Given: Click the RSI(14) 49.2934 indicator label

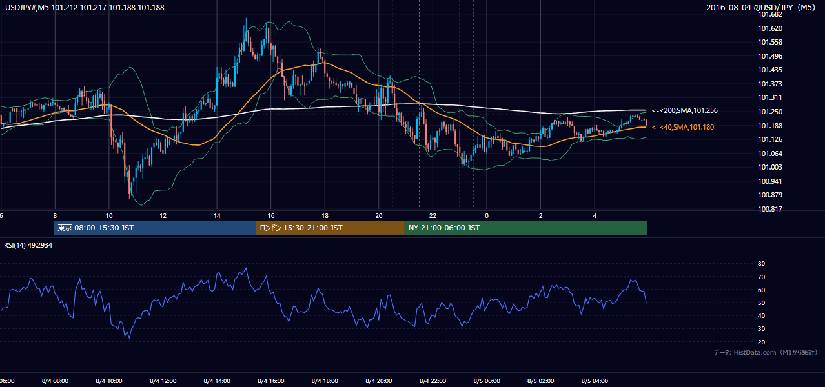Looking at the screenshot, I should coord(28,245).
